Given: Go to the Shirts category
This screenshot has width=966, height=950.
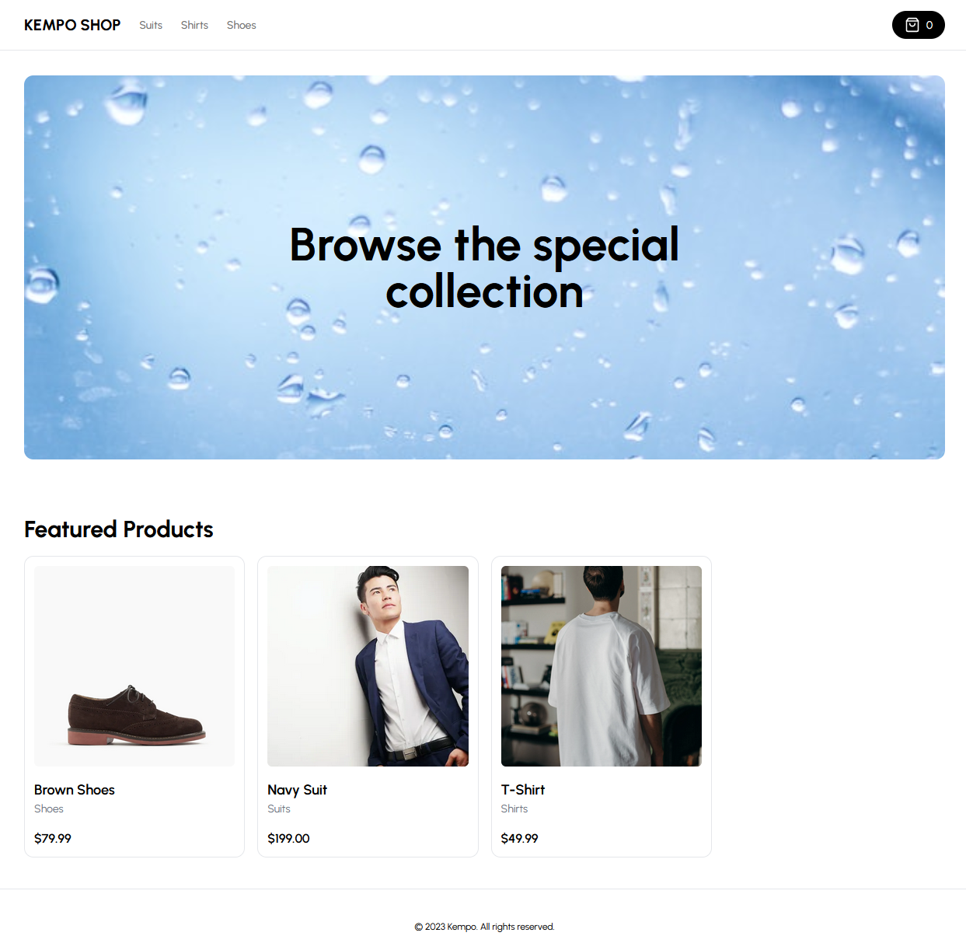Looking at the screenshot, I should (x=194, y=25).
